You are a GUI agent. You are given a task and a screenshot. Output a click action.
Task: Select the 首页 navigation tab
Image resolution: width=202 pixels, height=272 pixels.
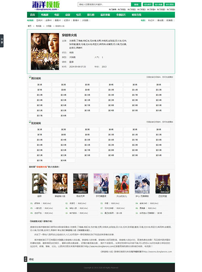point(33,15)
